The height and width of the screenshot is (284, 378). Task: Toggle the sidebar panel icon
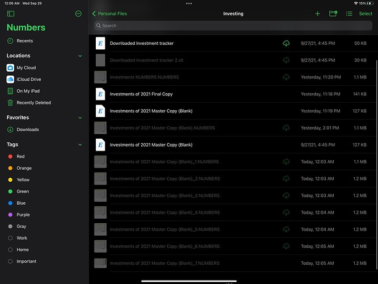click(x=11, y=14)
